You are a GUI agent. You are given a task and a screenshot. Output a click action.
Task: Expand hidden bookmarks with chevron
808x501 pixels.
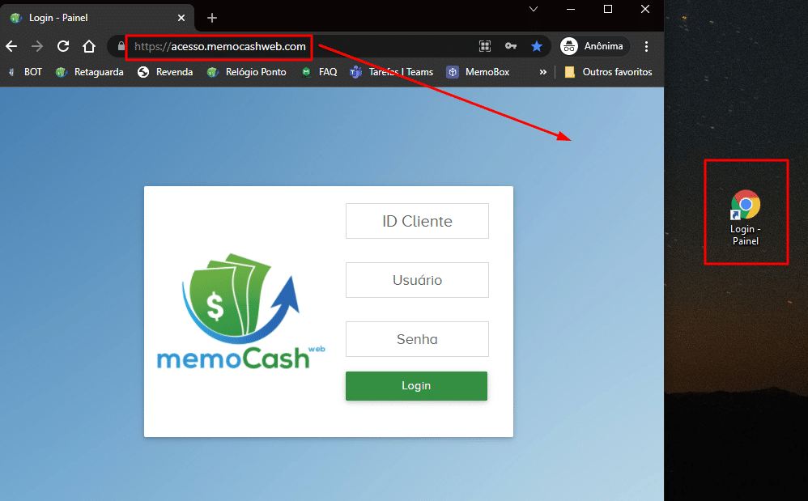(x=542, y=72)
